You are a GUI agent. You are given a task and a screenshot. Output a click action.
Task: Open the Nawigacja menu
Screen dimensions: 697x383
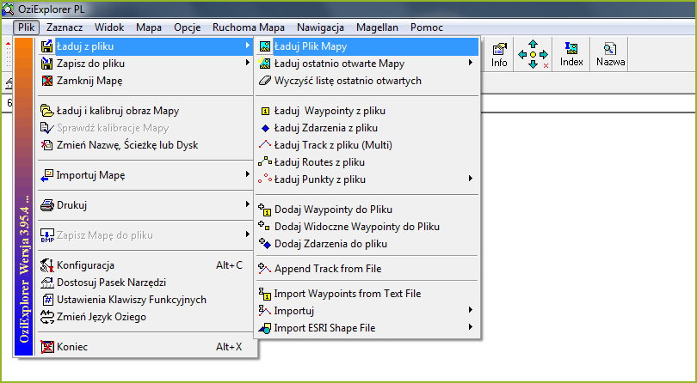320,27
